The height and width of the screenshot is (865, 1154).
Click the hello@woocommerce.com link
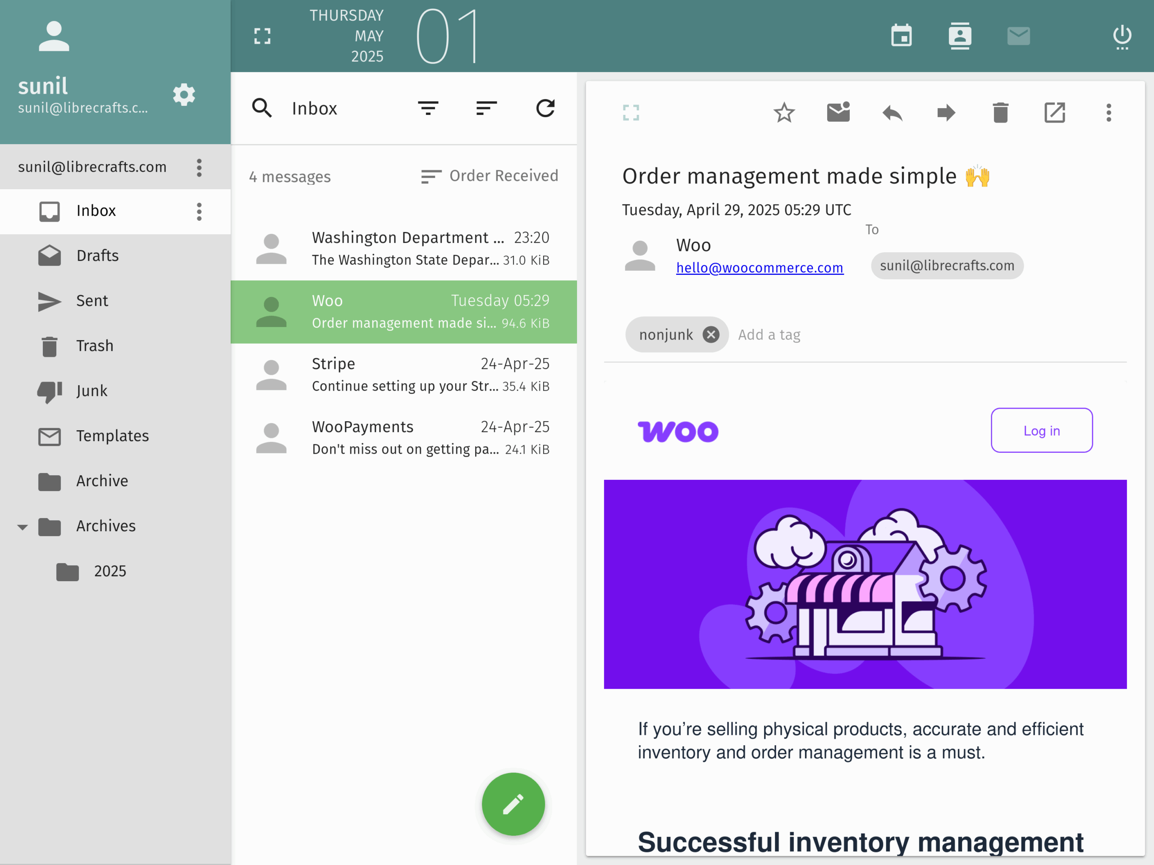(760, 268)
